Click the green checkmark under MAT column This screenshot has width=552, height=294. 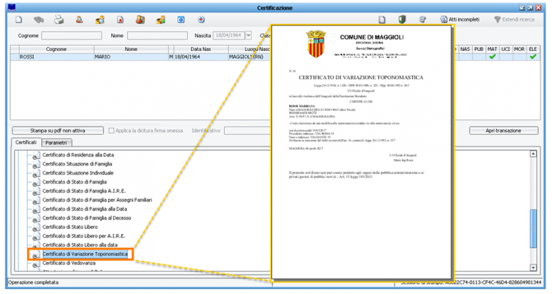[x=492, y=56]
